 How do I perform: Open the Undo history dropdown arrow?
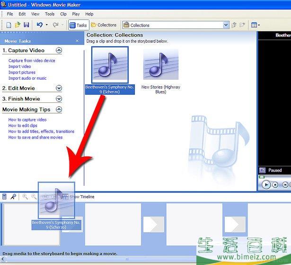pyautogui.click(x=47, y=25)
